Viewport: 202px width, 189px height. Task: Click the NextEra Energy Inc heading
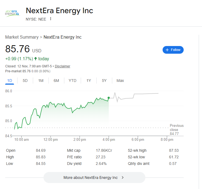pos(59,11)
